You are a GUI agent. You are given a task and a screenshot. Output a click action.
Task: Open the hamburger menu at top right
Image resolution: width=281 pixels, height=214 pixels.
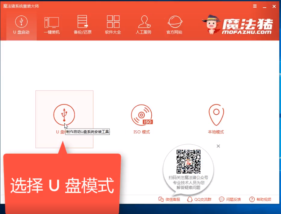254,6
